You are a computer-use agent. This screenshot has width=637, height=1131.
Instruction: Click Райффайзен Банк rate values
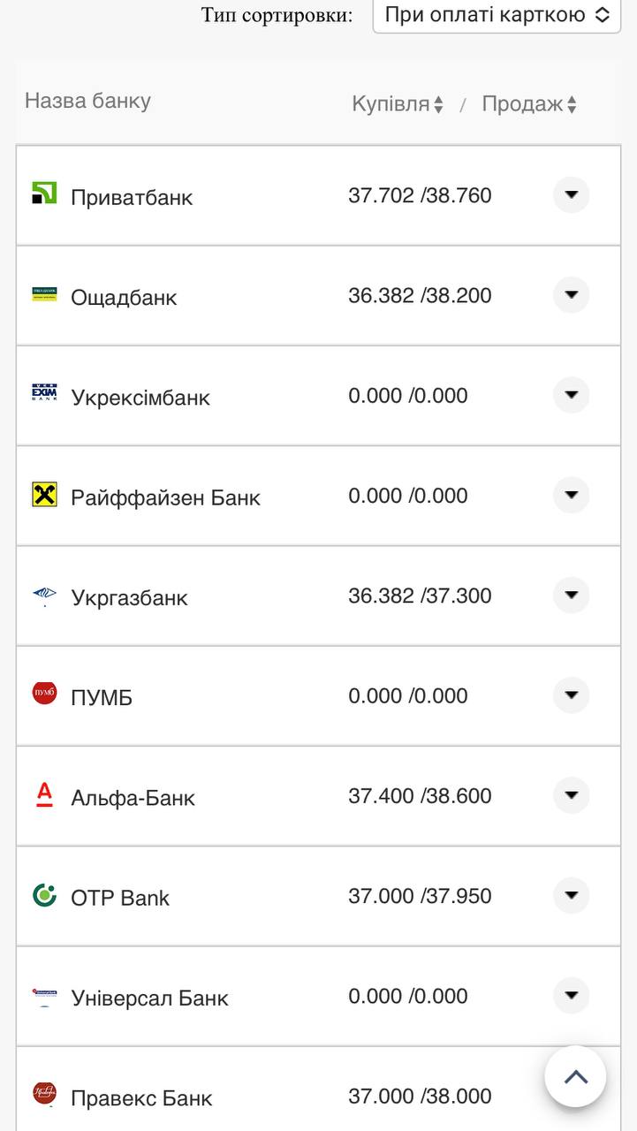coord(407,496)
